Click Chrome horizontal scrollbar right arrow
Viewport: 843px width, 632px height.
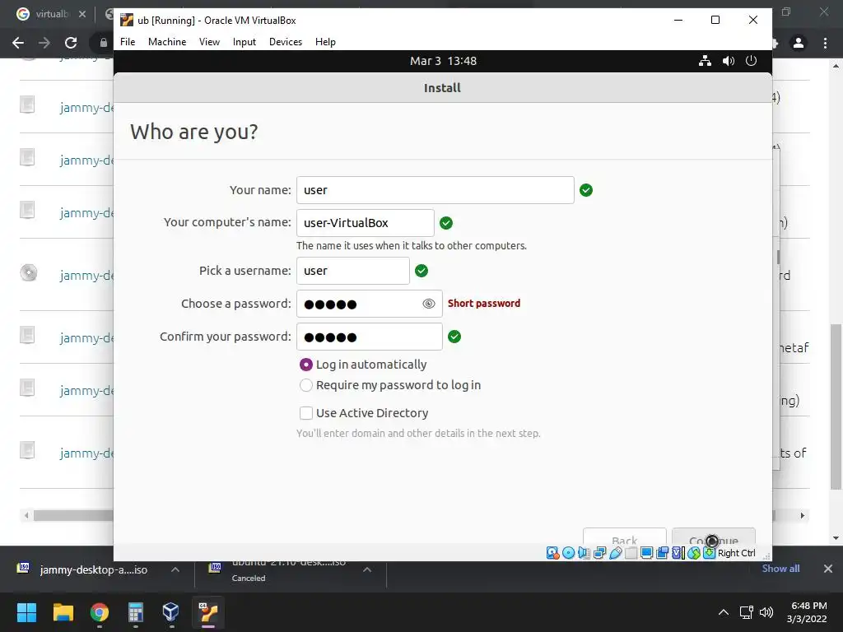802,515
